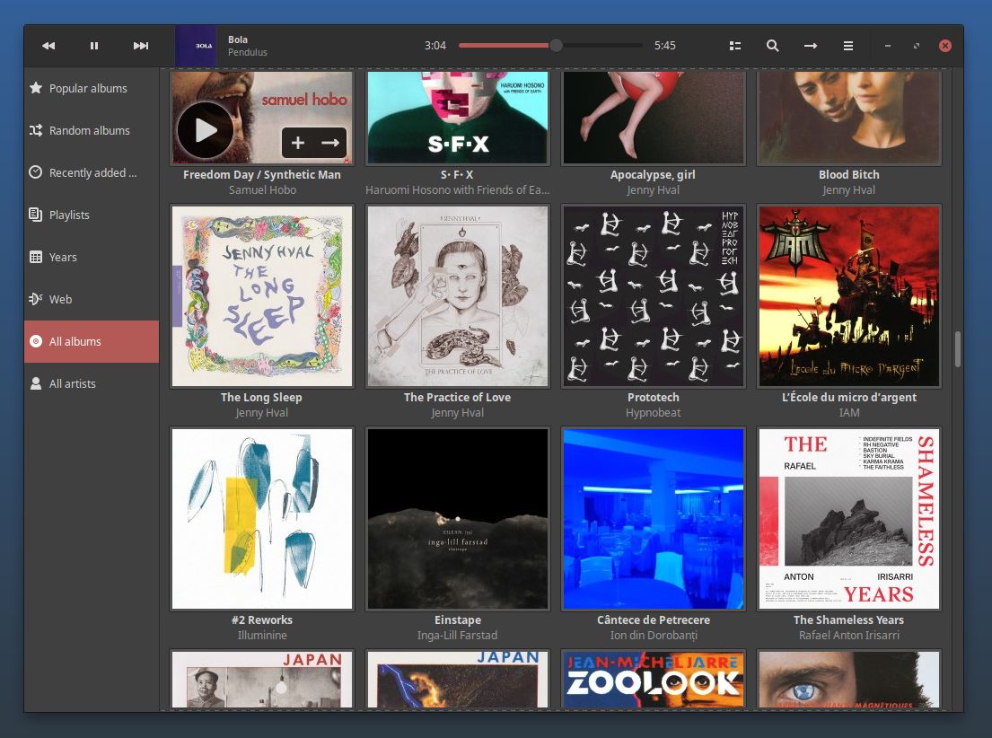Image resolution: width=992 pixels, height=738 pixels.
Task: Open the current playlist view icon
Action: 735,46
